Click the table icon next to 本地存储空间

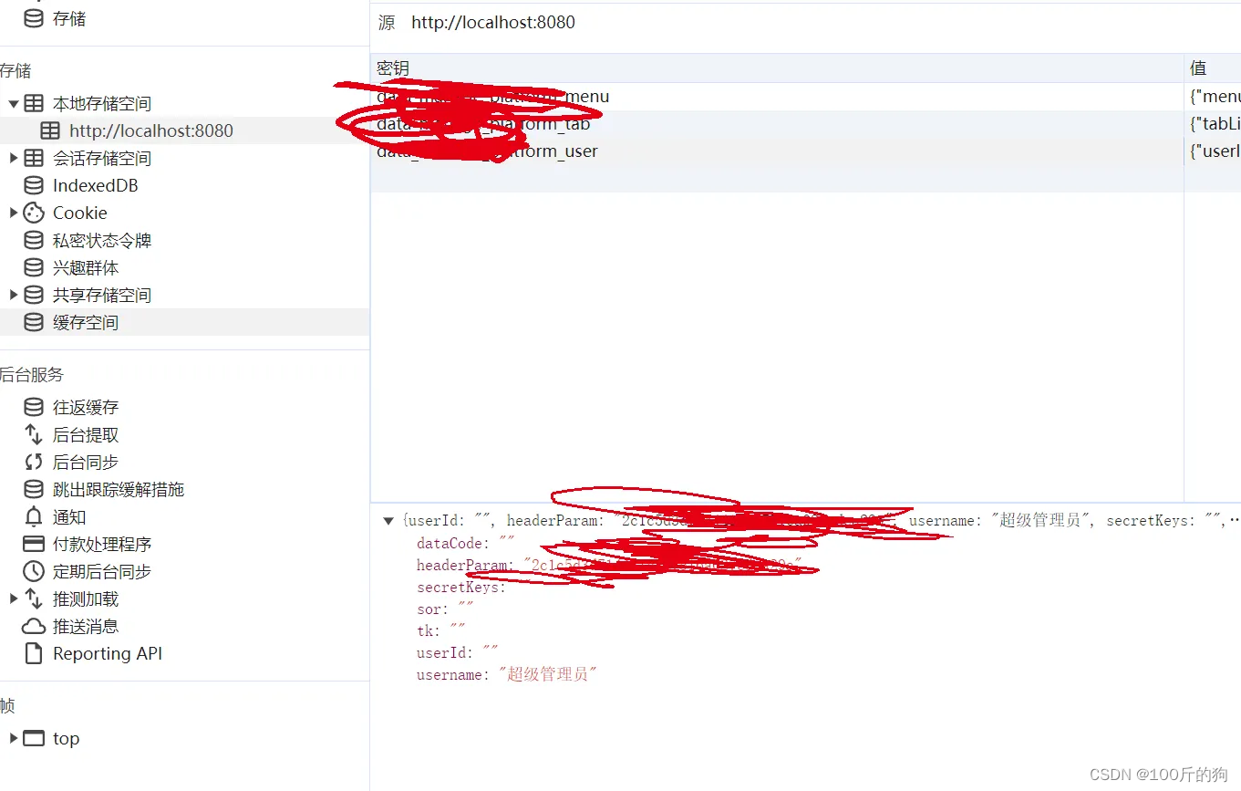pos(34,104)
